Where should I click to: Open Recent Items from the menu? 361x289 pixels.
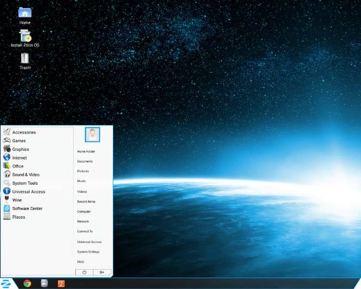pos(86,202)
